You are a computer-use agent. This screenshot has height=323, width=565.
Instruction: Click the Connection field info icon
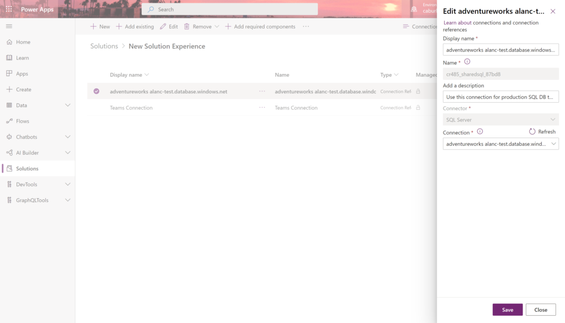pyautogui.click(x=480, y=131)
